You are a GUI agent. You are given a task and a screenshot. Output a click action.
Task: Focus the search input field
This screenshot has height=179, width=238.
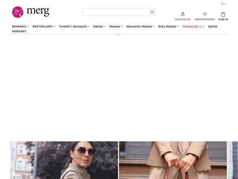(116, 12)
